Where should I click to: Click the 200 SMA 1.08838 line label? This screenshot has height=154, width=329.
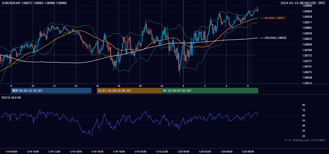(273, 38)
